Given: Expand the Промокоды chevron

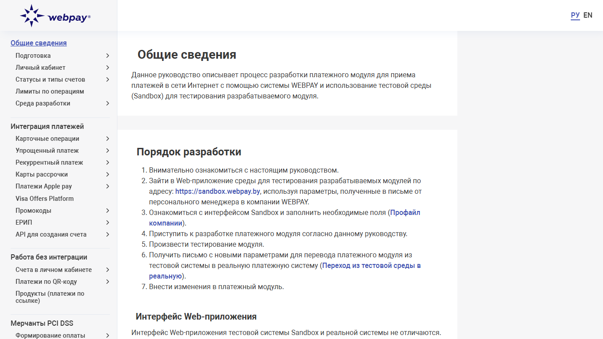Looking at the screenshot, I should pos(107,211).
